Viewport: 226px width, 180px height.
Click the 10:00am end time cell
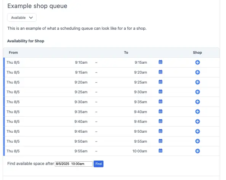139,151
